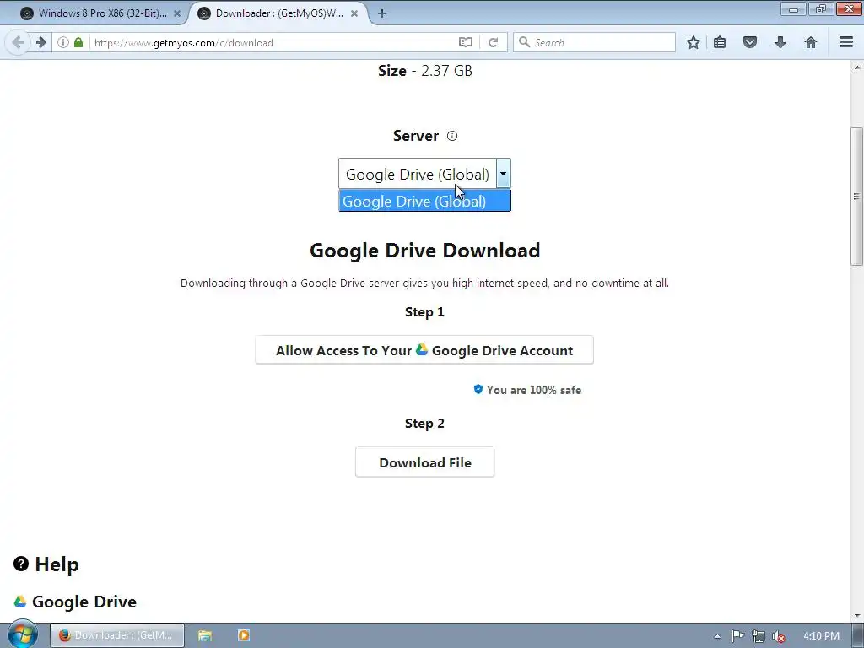Viewport: 864px width, 648px height.
Task: Bookmark this page with star icon
Action: [694, 42]
